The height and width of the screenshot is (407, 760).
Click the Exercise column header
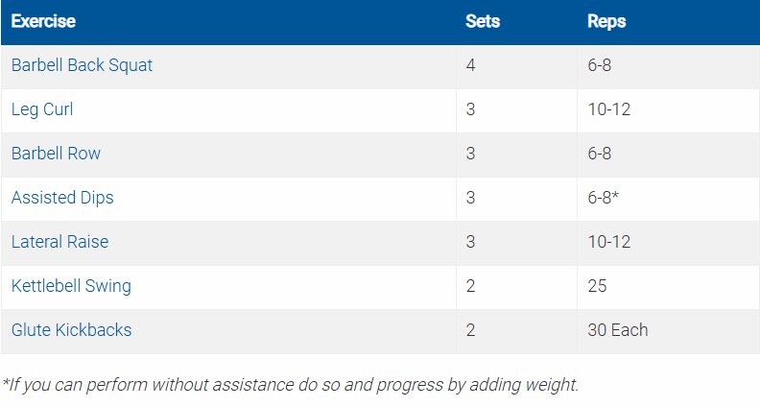(x=43, y=21)
